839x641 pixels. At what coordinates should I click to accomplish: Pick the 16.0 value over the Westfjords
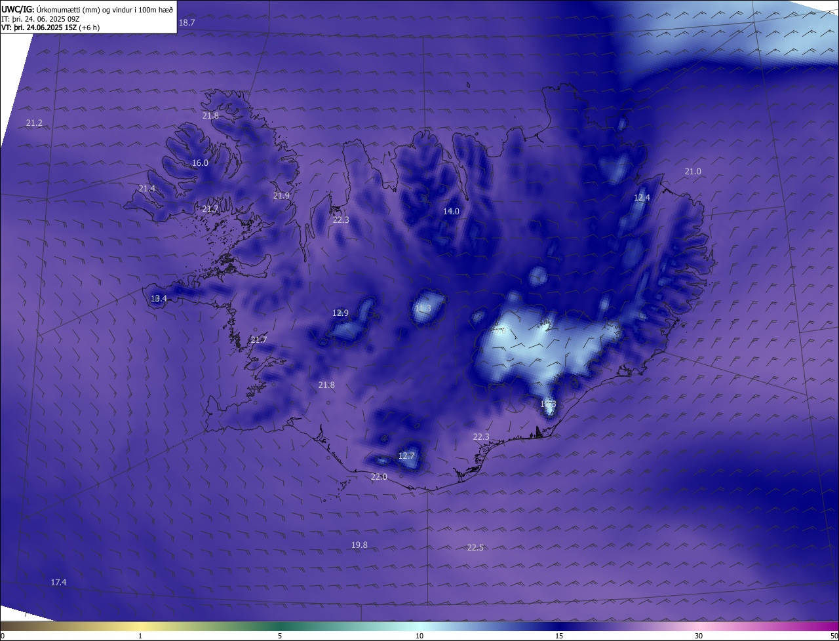[x=200, y=163]
